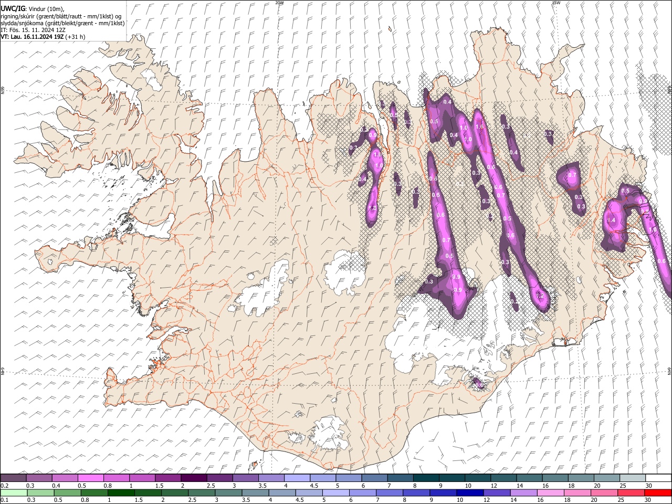Click the '1.6' snowfall value on the map
The height and width of the screenshot is (504, 672).
(479, 127)
